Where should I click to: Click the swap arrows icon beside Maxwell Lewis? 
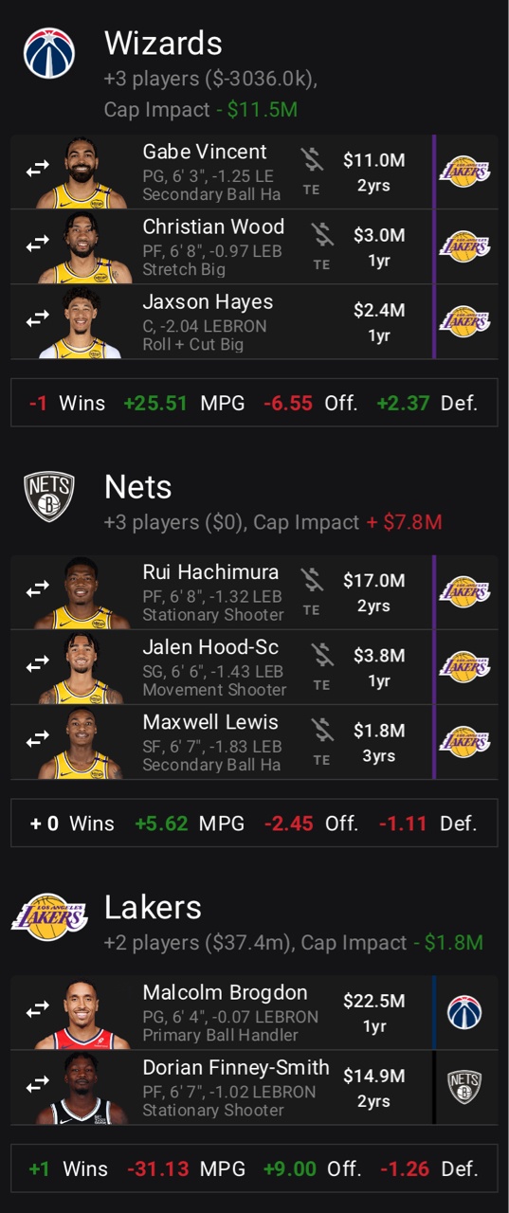[37, 739]
